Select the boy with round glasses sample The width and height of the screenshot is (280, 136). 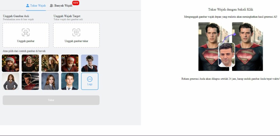90,63
